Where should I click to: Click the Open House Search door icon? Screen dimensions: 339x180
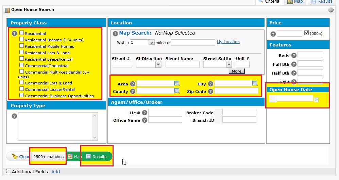click(x=7, y=10)
